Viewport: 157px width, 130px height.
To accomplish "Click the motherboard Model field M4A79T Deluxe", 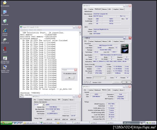I will (x=104, y=16).
